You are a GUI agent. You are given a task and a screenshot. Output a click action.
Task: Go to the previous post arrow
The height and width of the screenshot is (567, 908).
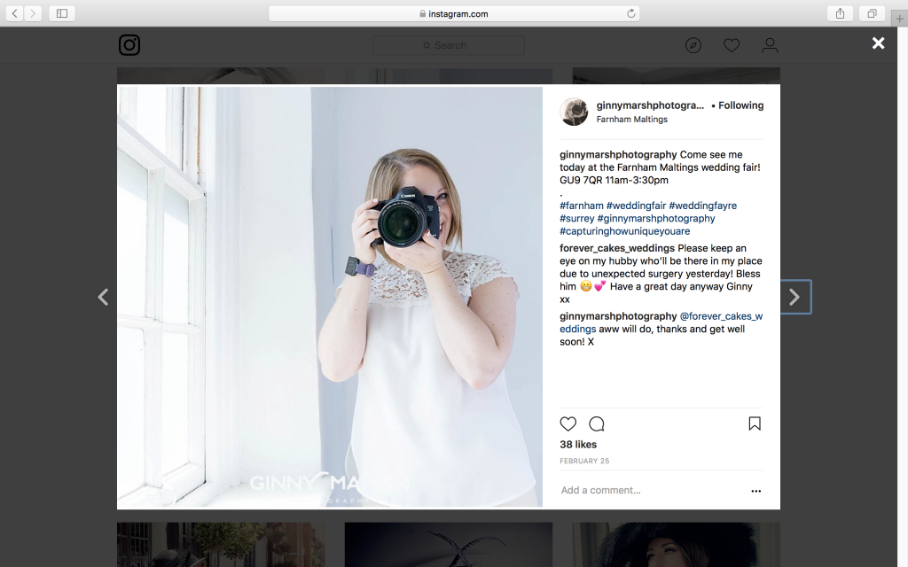coord(103,297)
